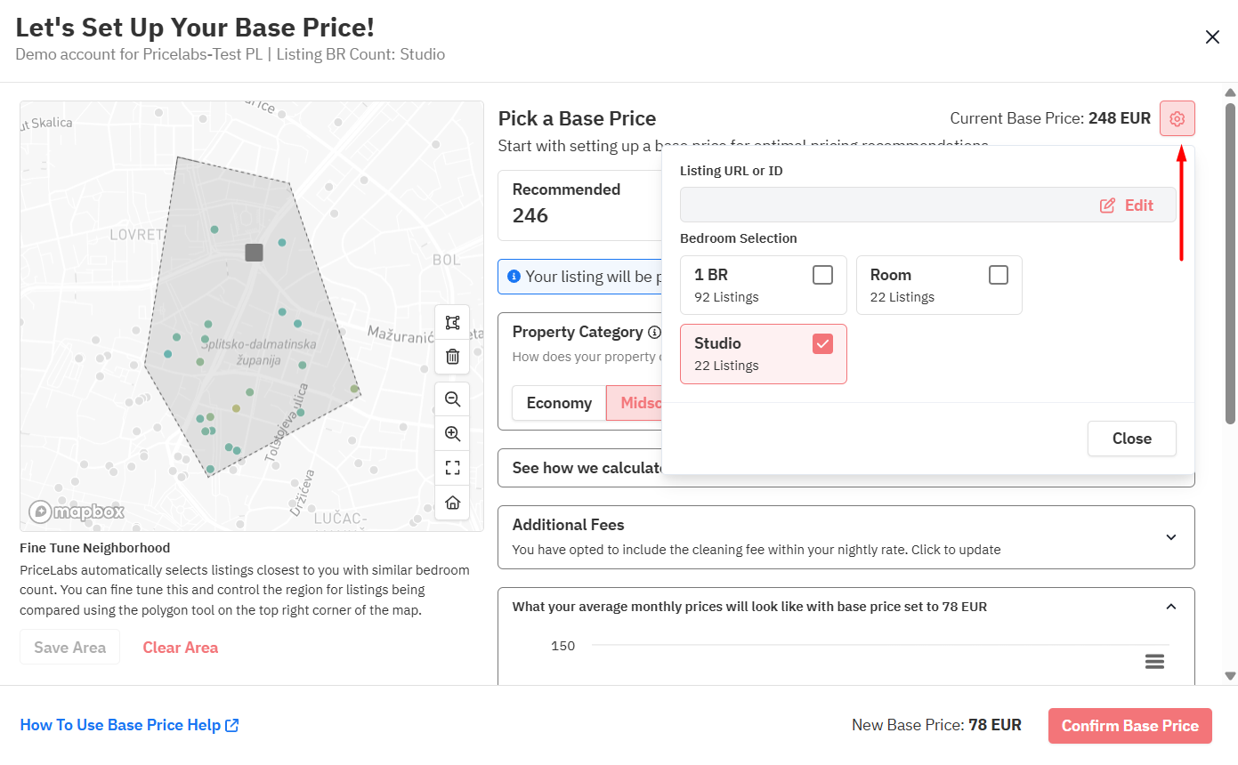Expand See how we calculate section

point(579,468)
